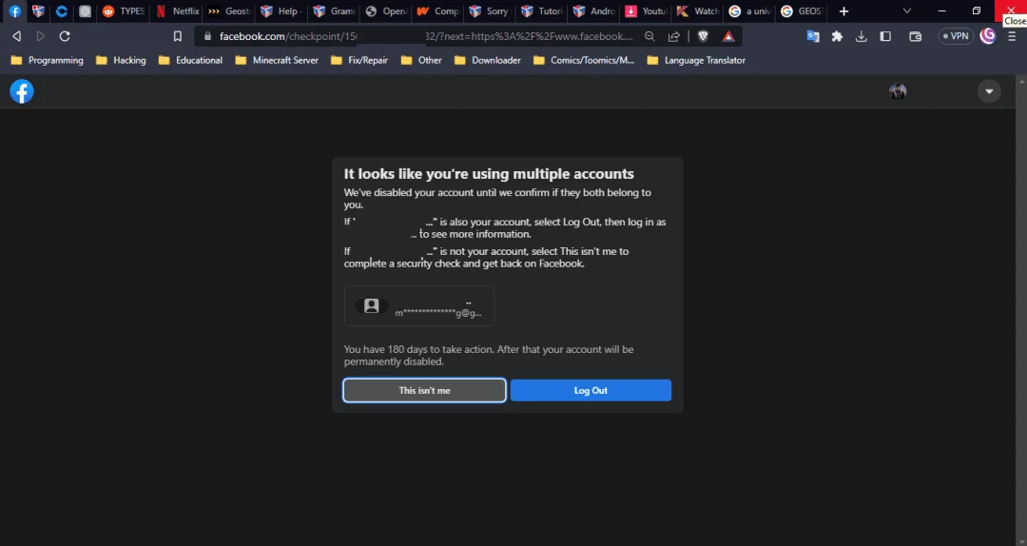Switch to the Comp tab
This screenshot has width=1027, height=546.
click(438, 11)
